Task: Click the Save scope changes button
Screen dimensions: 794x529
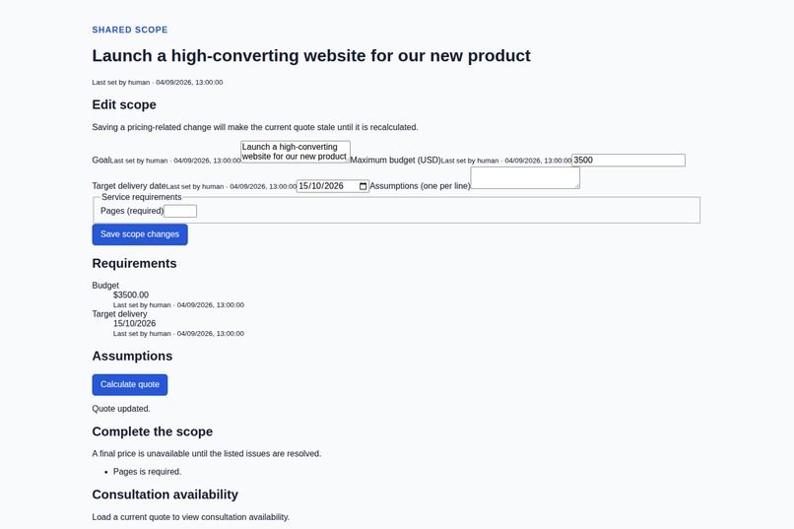Action: tap(140, 234)
